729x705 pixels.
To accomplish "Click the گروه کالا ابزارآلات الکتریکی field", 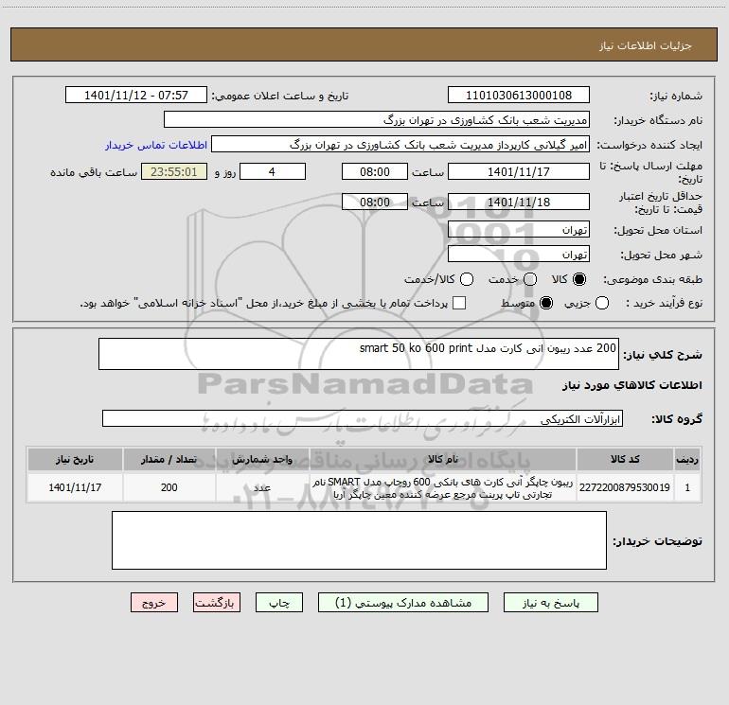I will point(363,418).
